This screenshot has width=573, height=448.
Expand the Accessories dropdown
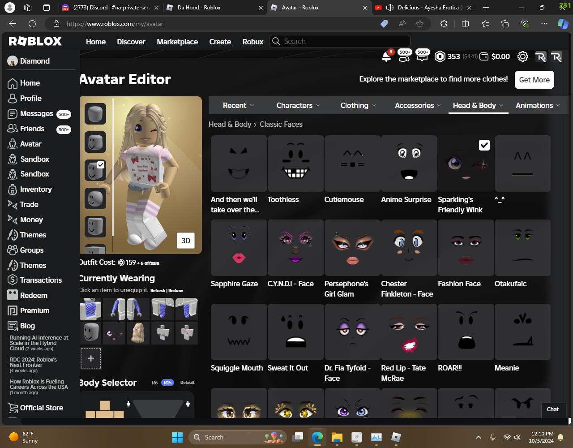pyautogui.click(x=418, y=105)
